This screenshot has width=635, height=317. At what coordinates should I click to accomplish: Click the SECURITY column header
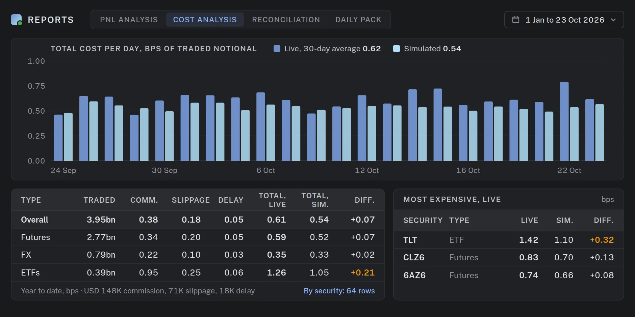tap(423, 220)
